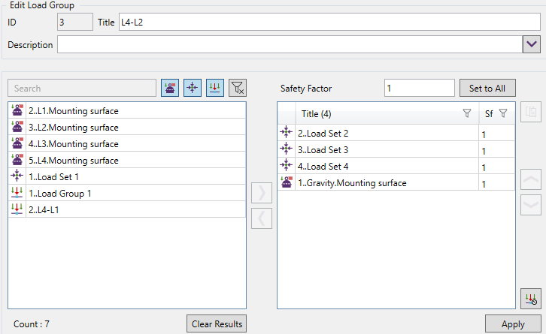The height and width of the screenshot is (334, 546).
Task: Click the Title column filter icon
Action: pos(466,114)
